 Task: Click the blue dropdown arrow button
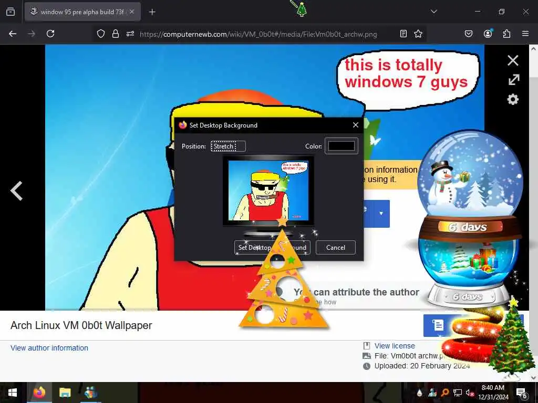[381, 214]
